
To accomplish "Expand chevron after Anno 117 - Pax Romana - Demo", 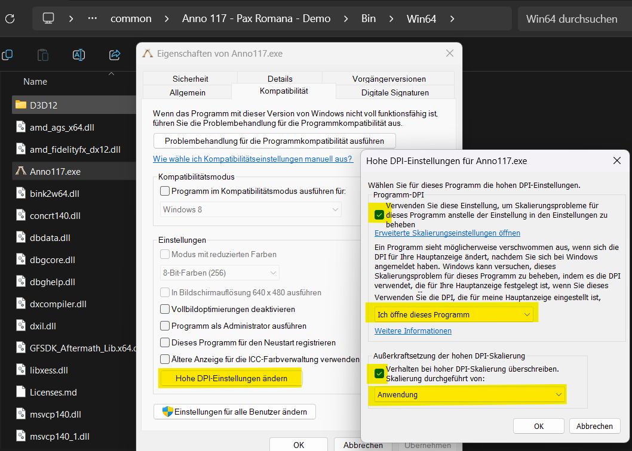I will pos(346,18).
